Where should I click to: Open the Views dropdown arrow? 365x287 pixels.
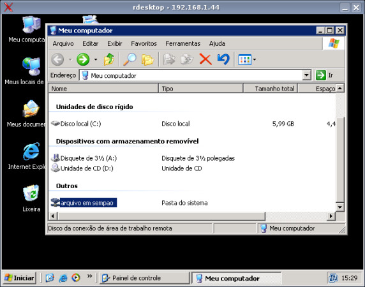255,60
